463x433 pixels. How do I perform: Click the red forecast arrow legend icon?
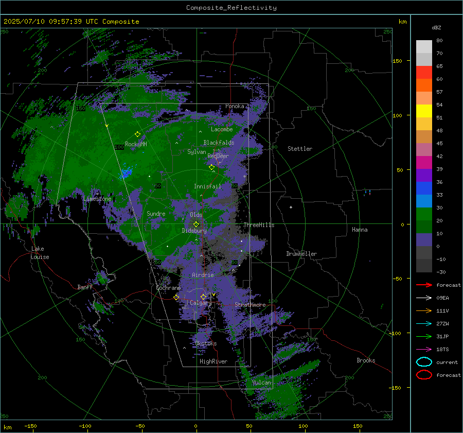(424, 285)
